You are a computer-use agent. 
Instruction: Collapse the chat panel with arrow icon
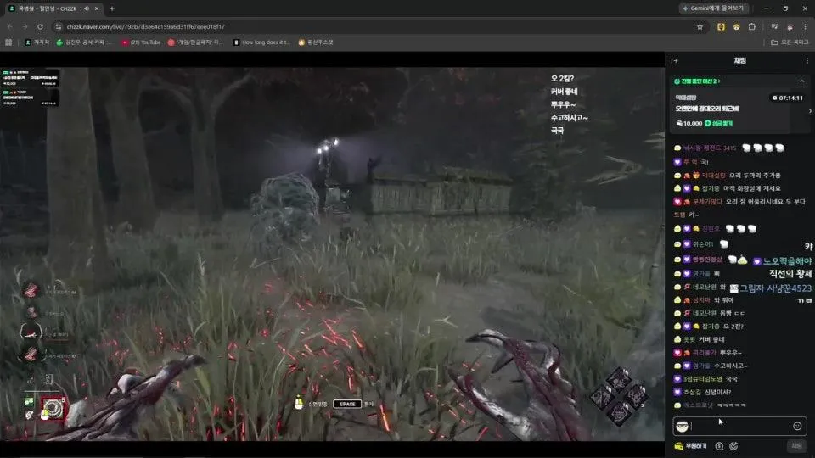click(675, 61)
